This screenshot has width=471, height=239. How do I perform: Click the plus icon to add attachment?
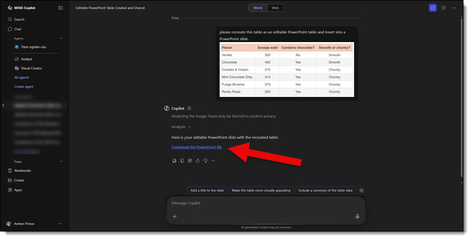tap(175, 216)
